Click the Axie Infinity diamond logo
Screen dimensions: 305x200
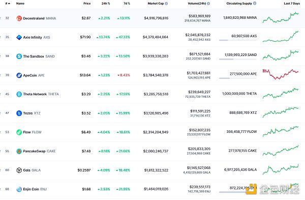tap(19, 37)
